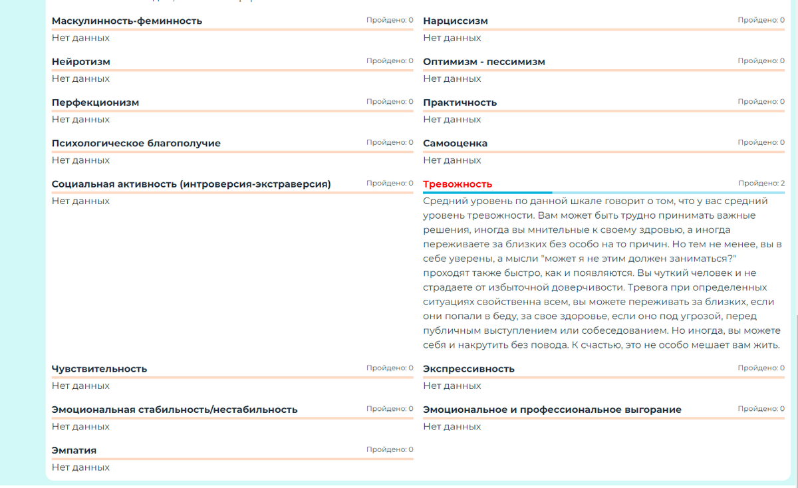Select the Маскулинность-феминность scale title

[127, 21]
